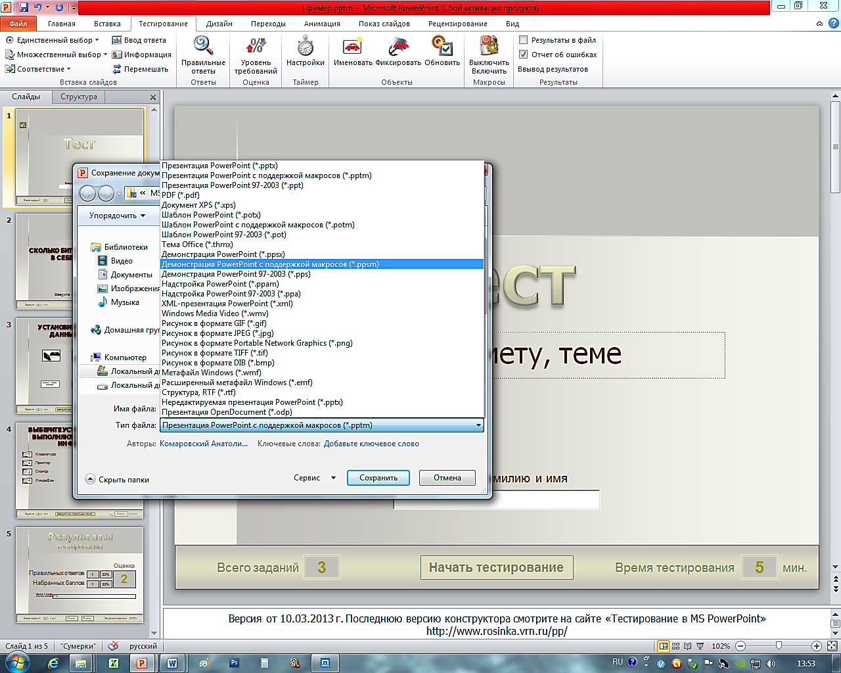
Task: Choose PDF (*.pdf) file type
Action: [x=322, y=195]
